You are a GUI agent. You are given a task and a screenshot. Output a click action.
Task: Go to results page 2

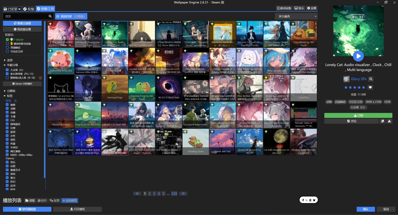(150, 194)
